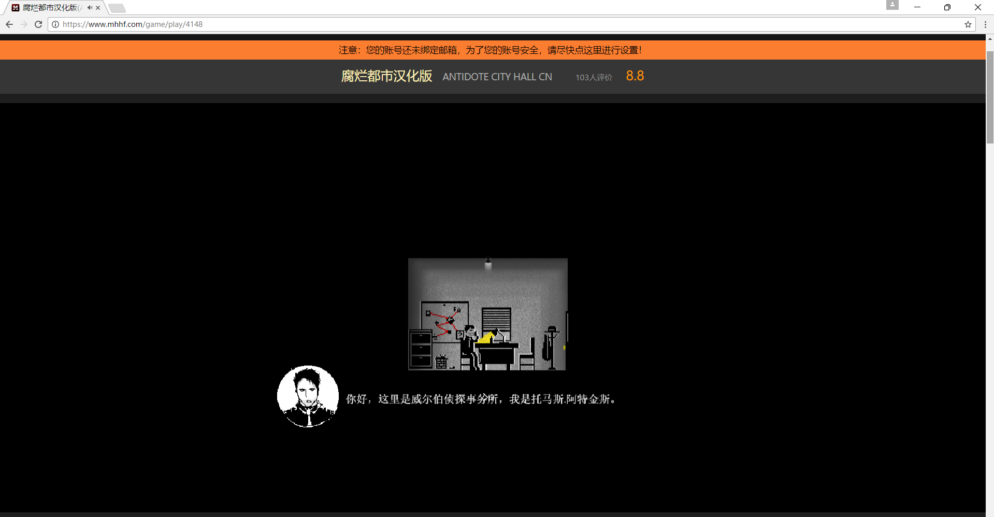The image size is (994, 517).
Task: View site information for mhhf.com
Action: pos(55,24)
